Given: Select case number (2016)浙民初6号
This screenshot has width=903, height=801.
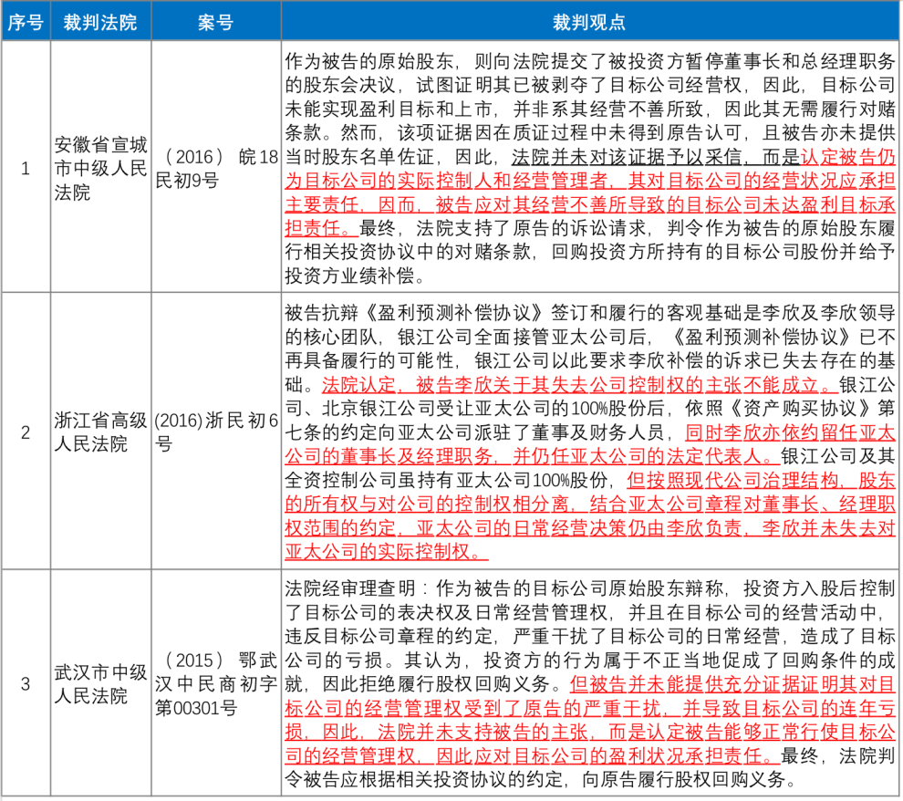Looking at the screenshot, I should [x=215, y=432].
